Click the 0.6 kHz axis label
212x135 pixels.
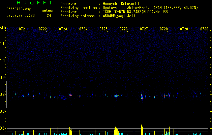pyautogui.click(x=3, y=128)
